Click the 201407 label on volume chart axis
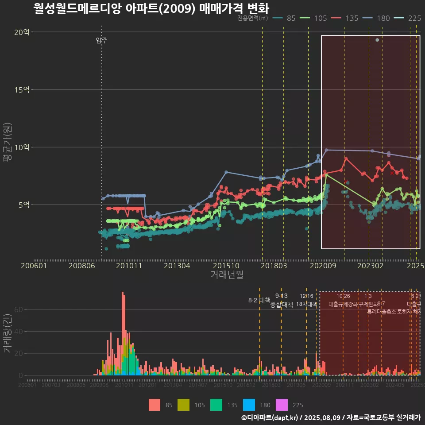The image size is (425, 425). 198,385
